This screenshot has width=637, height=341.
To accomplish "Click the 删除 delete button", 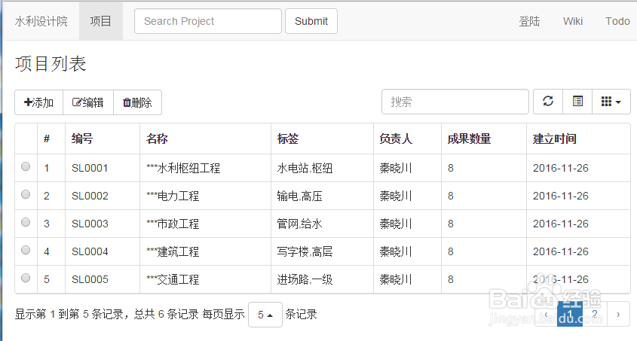I will (x=137, y=102).
